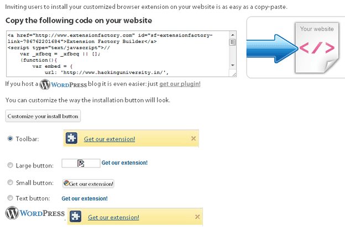Click the Large button preview image
345x227 pixels.
[81, 163]
